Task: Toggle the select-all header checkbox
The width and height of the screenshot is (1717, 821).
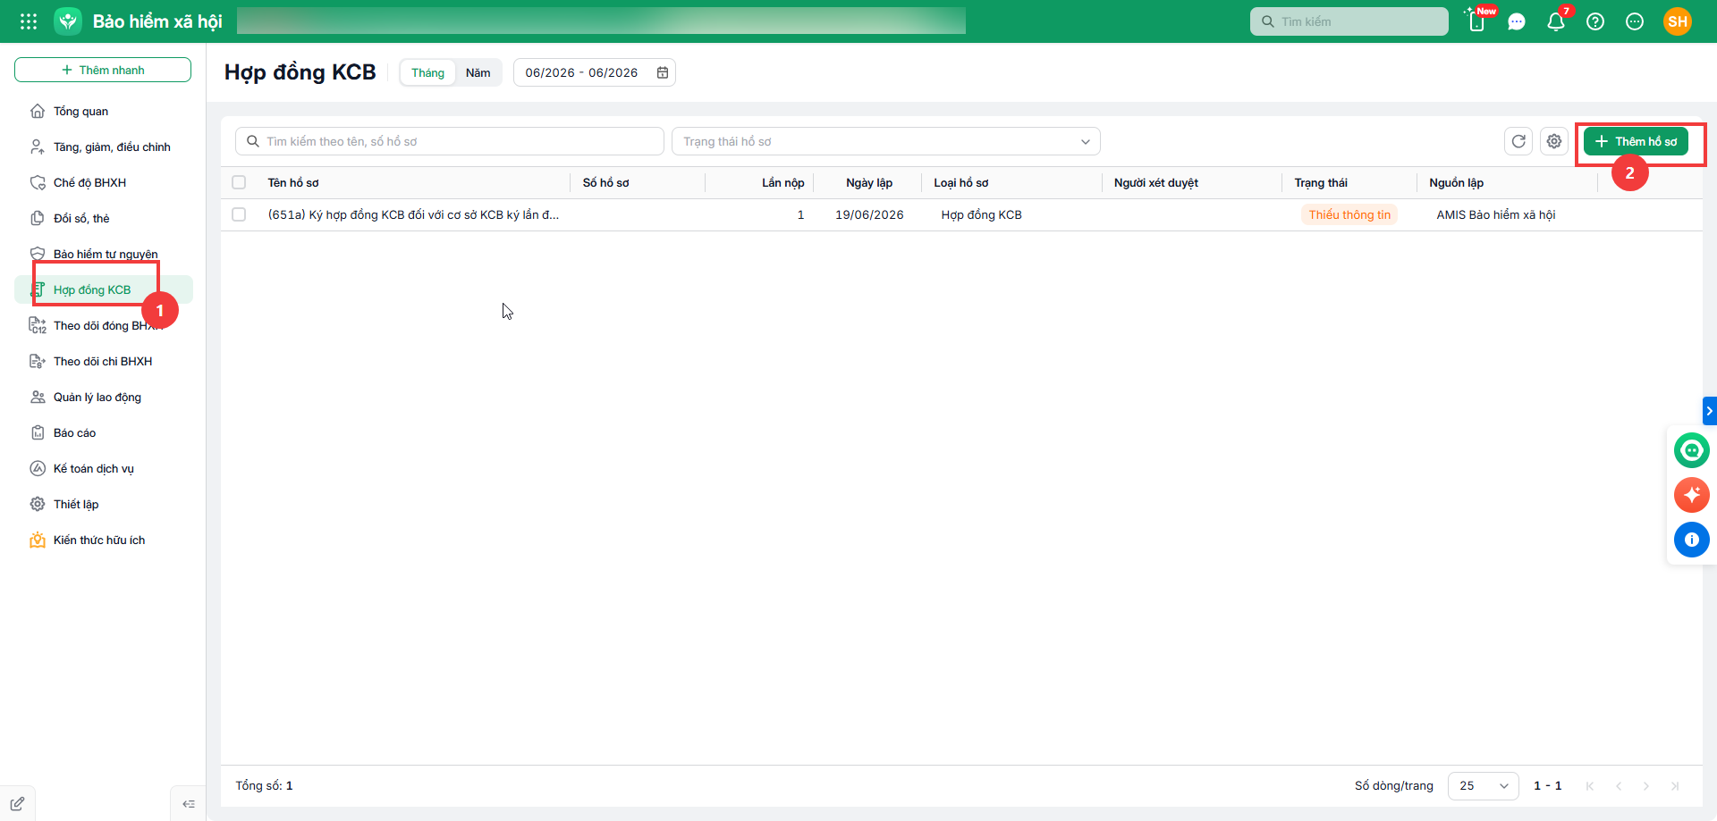Action: click(x=239, y=182)
